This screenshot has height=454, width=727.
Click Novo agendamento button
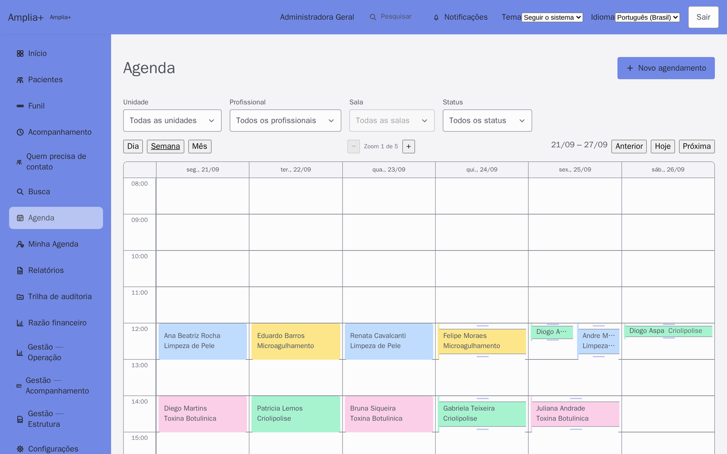[x=666, y=68]
